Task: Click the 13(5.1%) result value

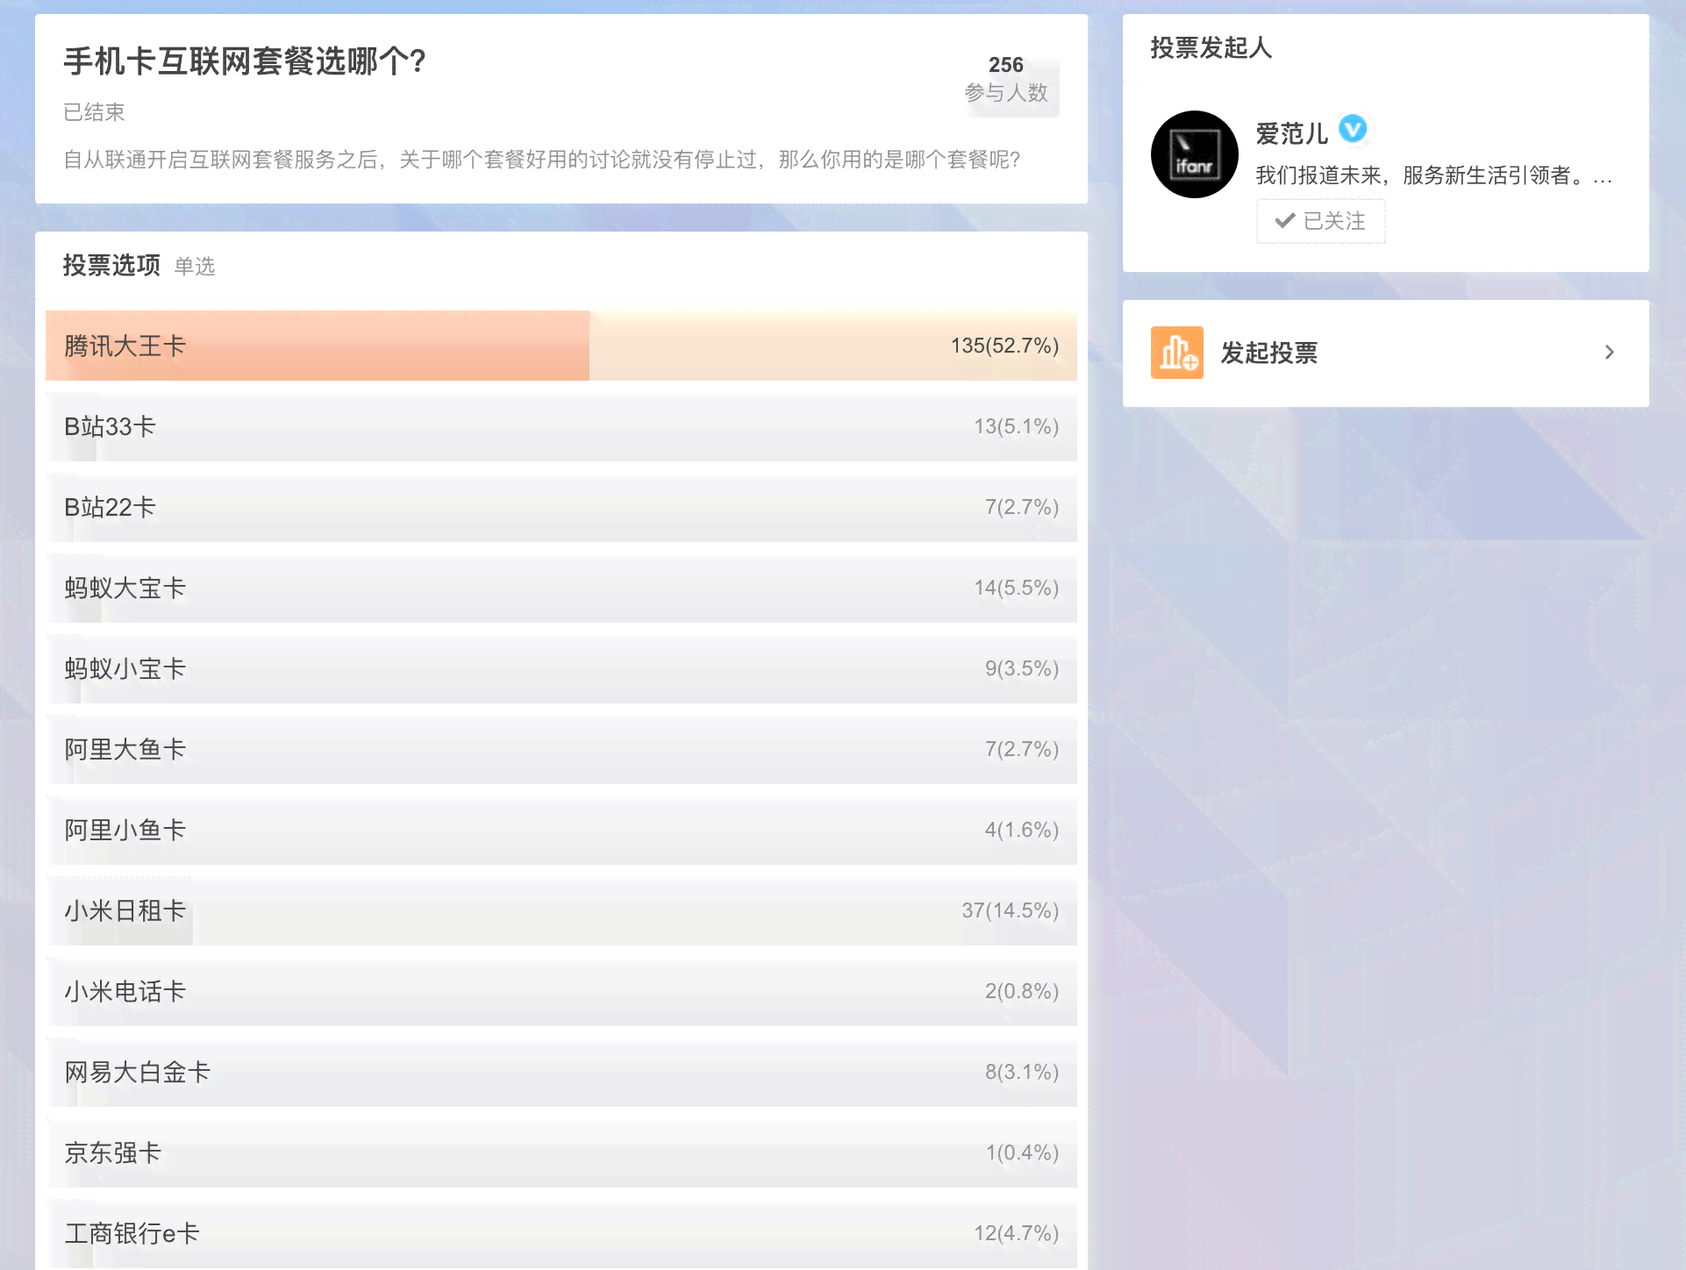Action: pyautogui.click(x=1016, y=426)
